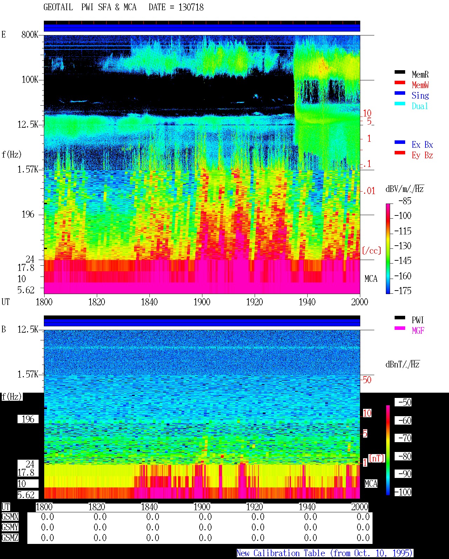The width and height of the screenshot is (449, 559).
Task: Click the 'E' electric panel label
Action: pyautogui.click(x=4, y=34)
